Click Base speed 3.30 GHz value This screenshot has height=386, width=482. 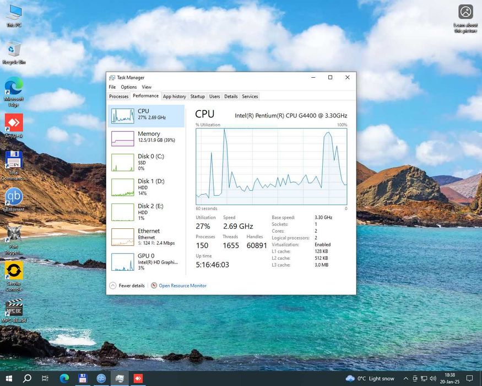coord(323,217)
